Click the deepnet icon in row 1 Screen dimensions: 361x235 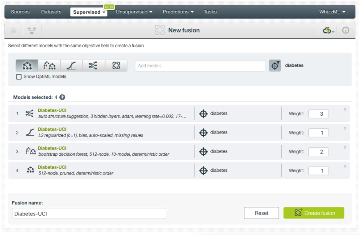[x=29, y=113]
